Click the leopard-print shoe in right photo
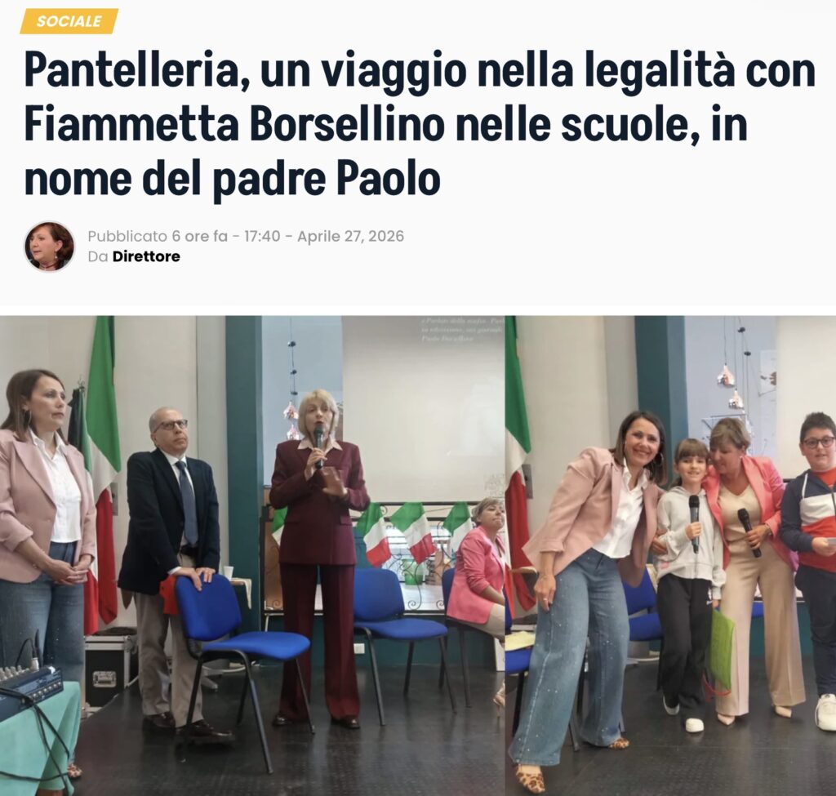This screenshot has height=796, width=836. coord(529,778)
